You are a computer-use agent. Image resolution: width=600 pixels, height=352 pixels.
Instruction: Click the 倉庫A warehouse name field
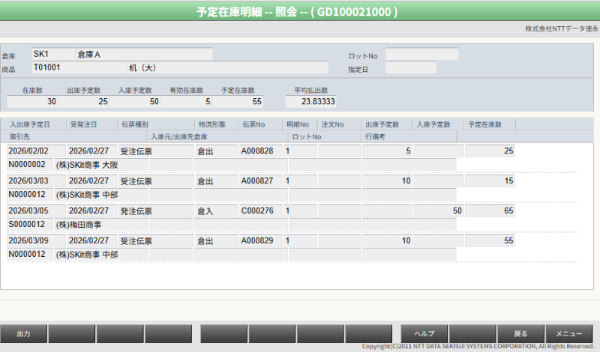click(142, 55)
